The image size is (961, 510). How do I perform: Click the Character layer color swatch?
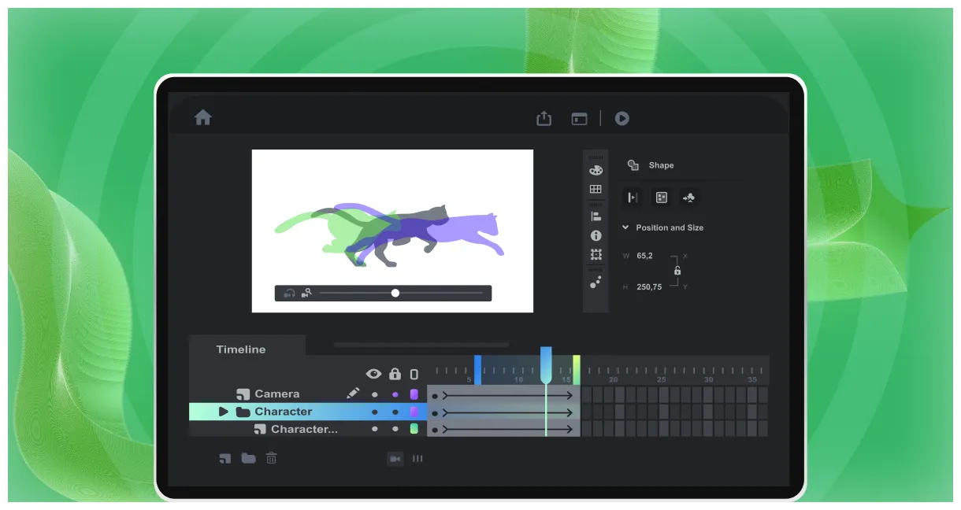(414, 411)
